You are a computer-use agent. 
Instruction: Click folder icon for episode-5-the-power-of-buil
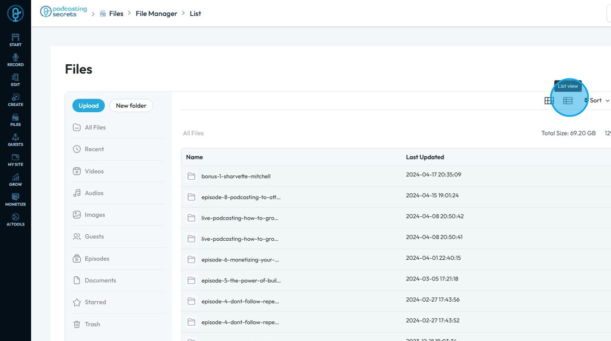click(191, 281)
